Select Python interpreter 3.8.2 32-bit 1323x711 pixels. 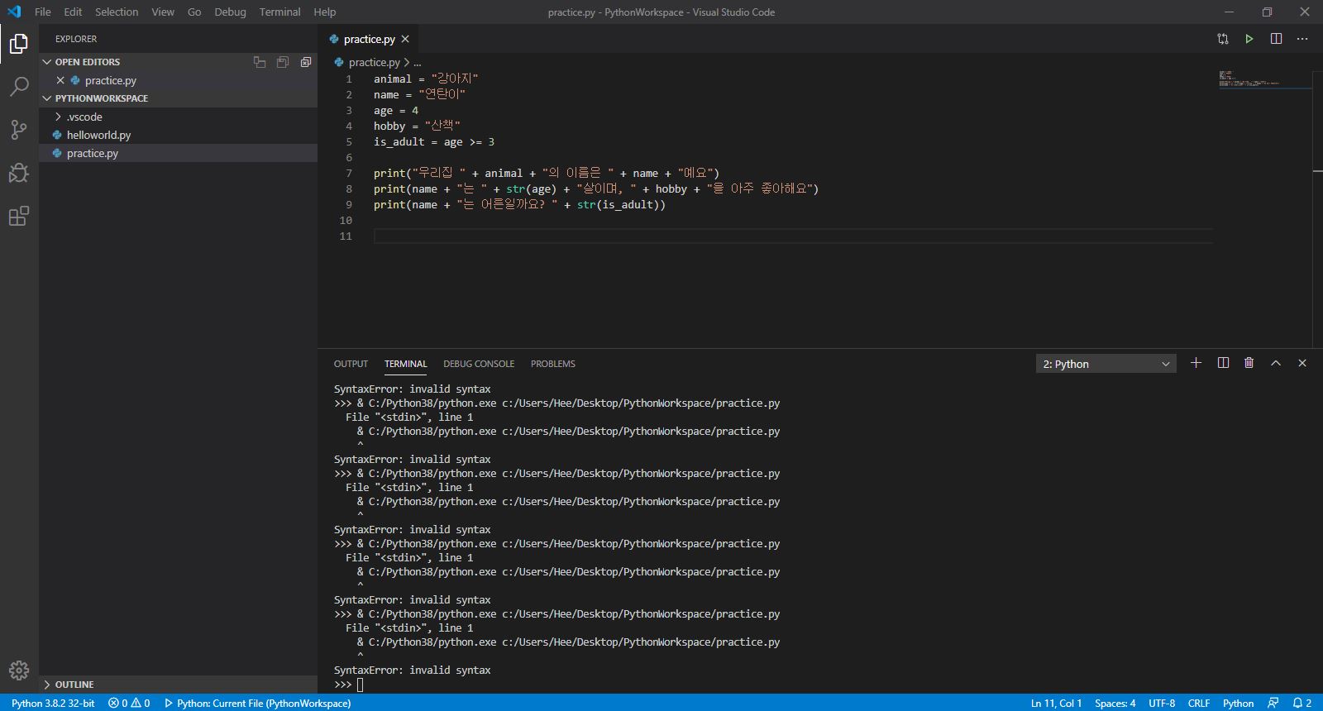pyautogui.click(x=53, y=703)
